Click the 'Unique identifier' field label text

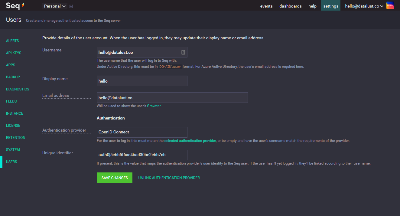[57, 153]
